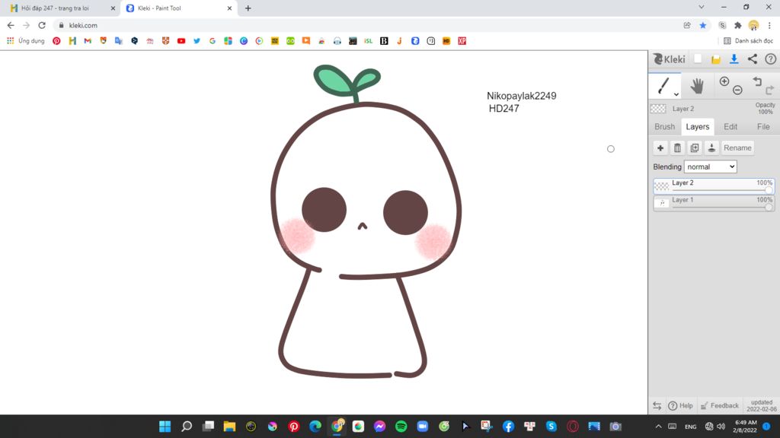Screen dimensions: 780x438
Task: Merge layer down with the merge icon
Action: [x=711, y=148]
